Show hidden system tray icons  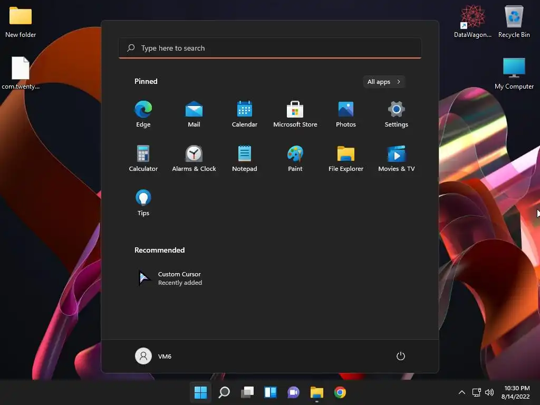click(462, 392)
